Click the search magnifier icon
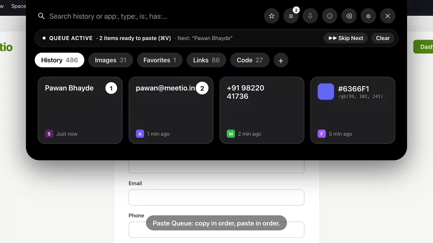 [41, 16]
